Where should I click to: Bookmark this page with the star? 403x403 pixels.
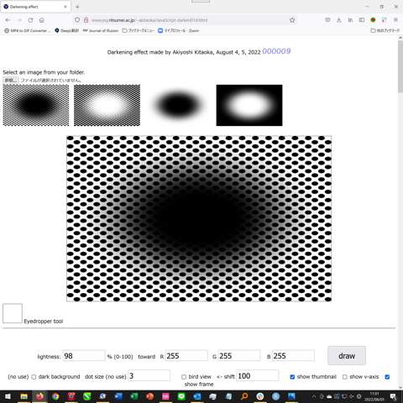(292, 20)
